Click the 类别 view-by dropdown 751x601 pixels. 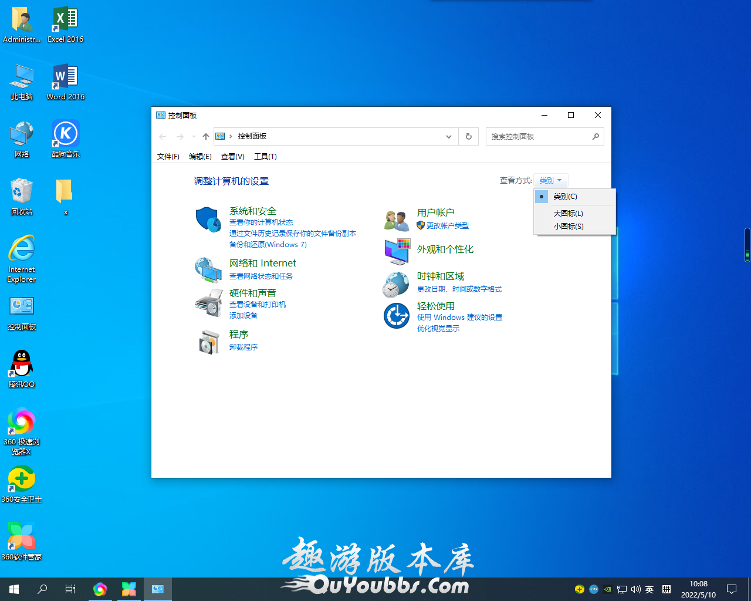point(551,181)
